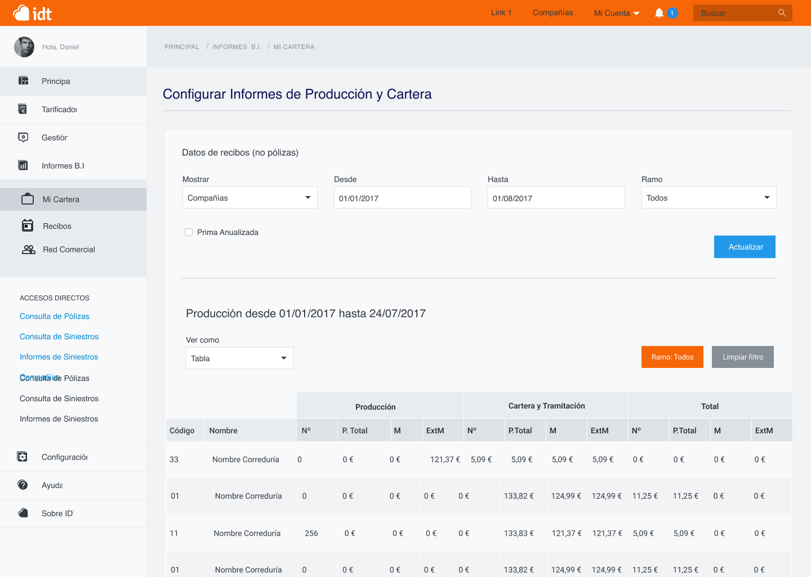Open the Consulta de Pólizas link
This screenshot has width=811, height=577.
pos(55,317)
